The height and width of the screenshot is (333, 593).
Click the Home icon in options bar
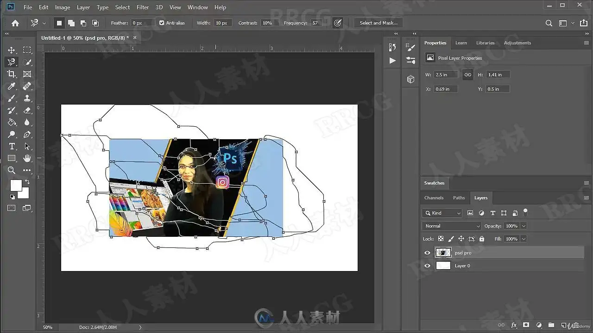pos(15,23)
